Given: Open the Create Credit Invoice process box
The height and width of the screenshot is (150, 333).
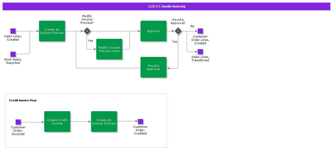Looking at the screenshot, I should [x=57, y=122].
